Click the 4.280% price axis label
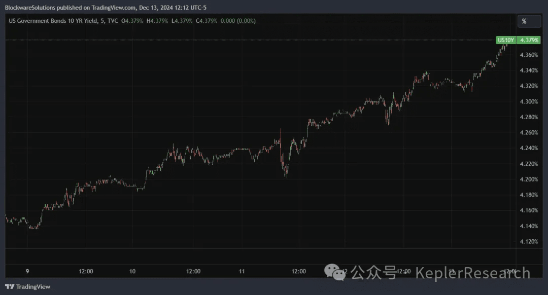 (529, 117)
